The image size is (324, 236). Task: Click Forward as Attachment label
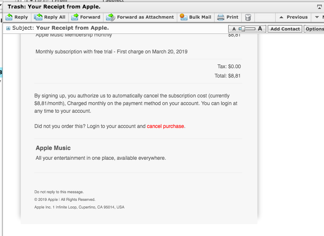[x=145, y=17]
